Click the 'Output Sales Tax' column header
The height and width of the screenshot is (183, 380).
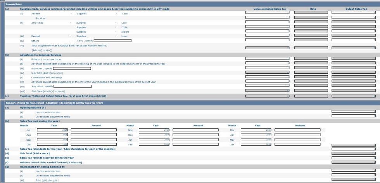(x=356, y=9)
